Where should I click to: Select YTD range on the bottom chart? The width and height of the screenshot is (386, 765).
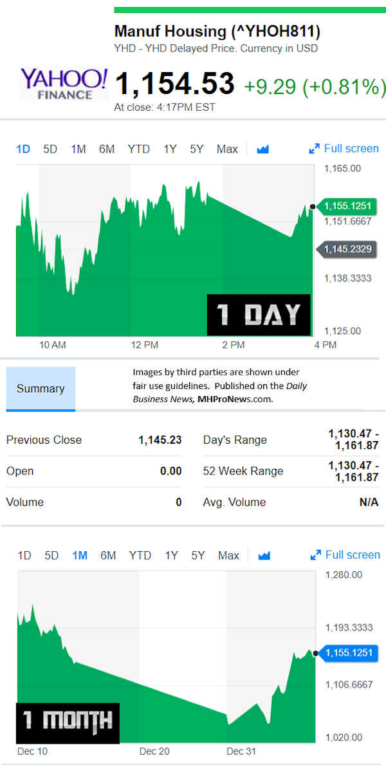140,556
